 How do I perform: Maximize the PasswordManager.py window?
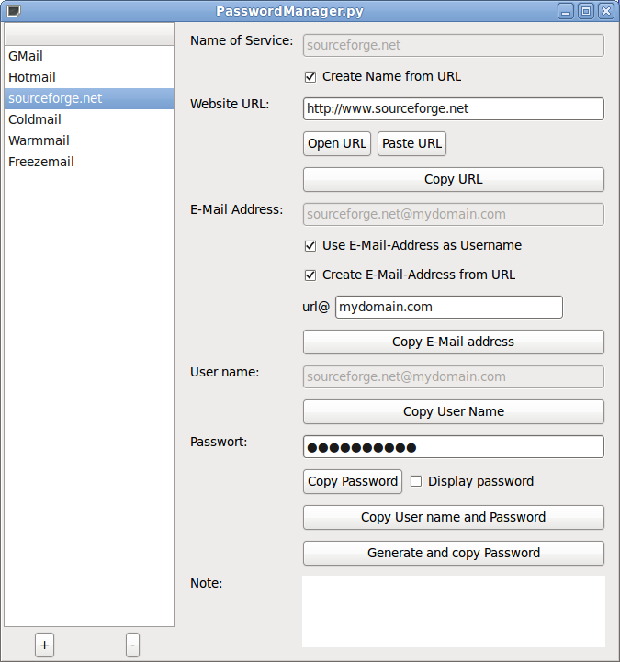(586, 11)
